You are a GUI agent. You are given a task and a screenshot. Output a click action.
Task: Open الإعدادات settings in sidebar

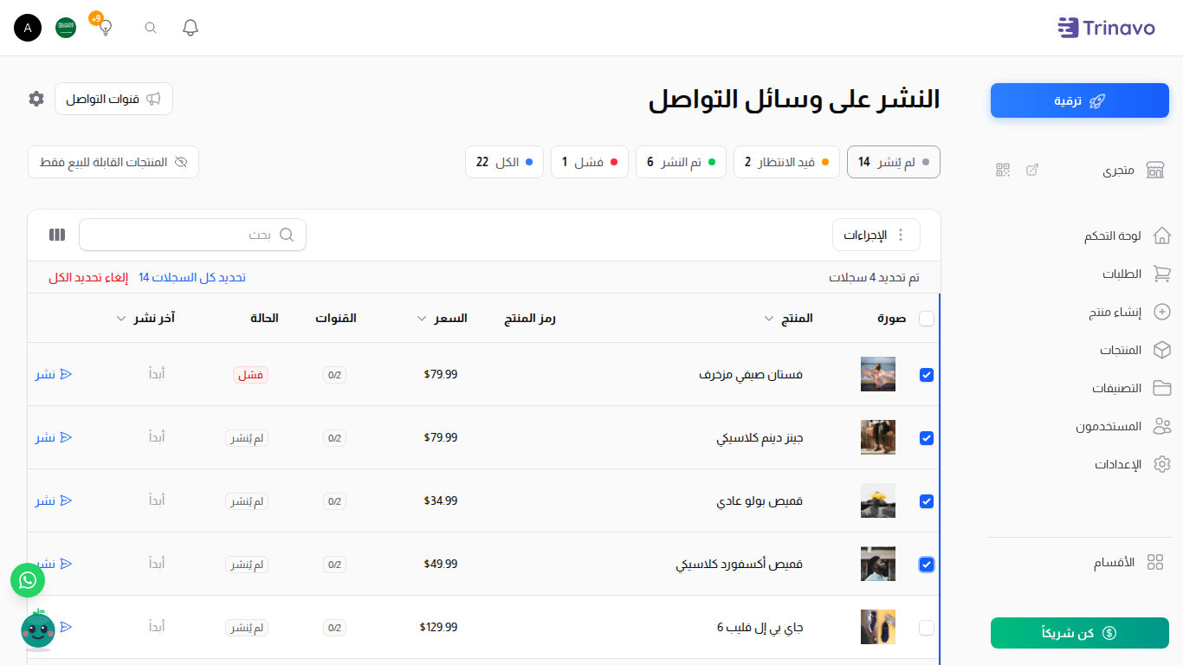click(1133, 464)
